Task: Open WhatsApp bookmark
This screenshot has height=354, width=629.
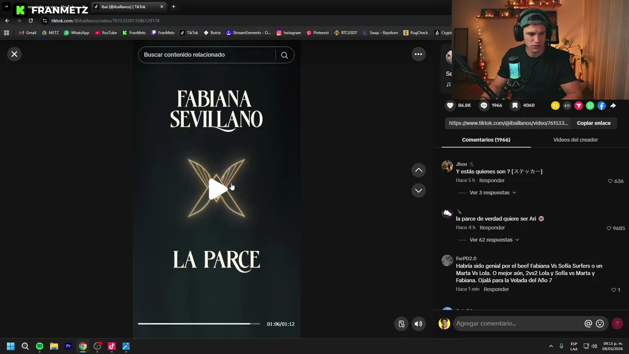Action: (77, 33)
